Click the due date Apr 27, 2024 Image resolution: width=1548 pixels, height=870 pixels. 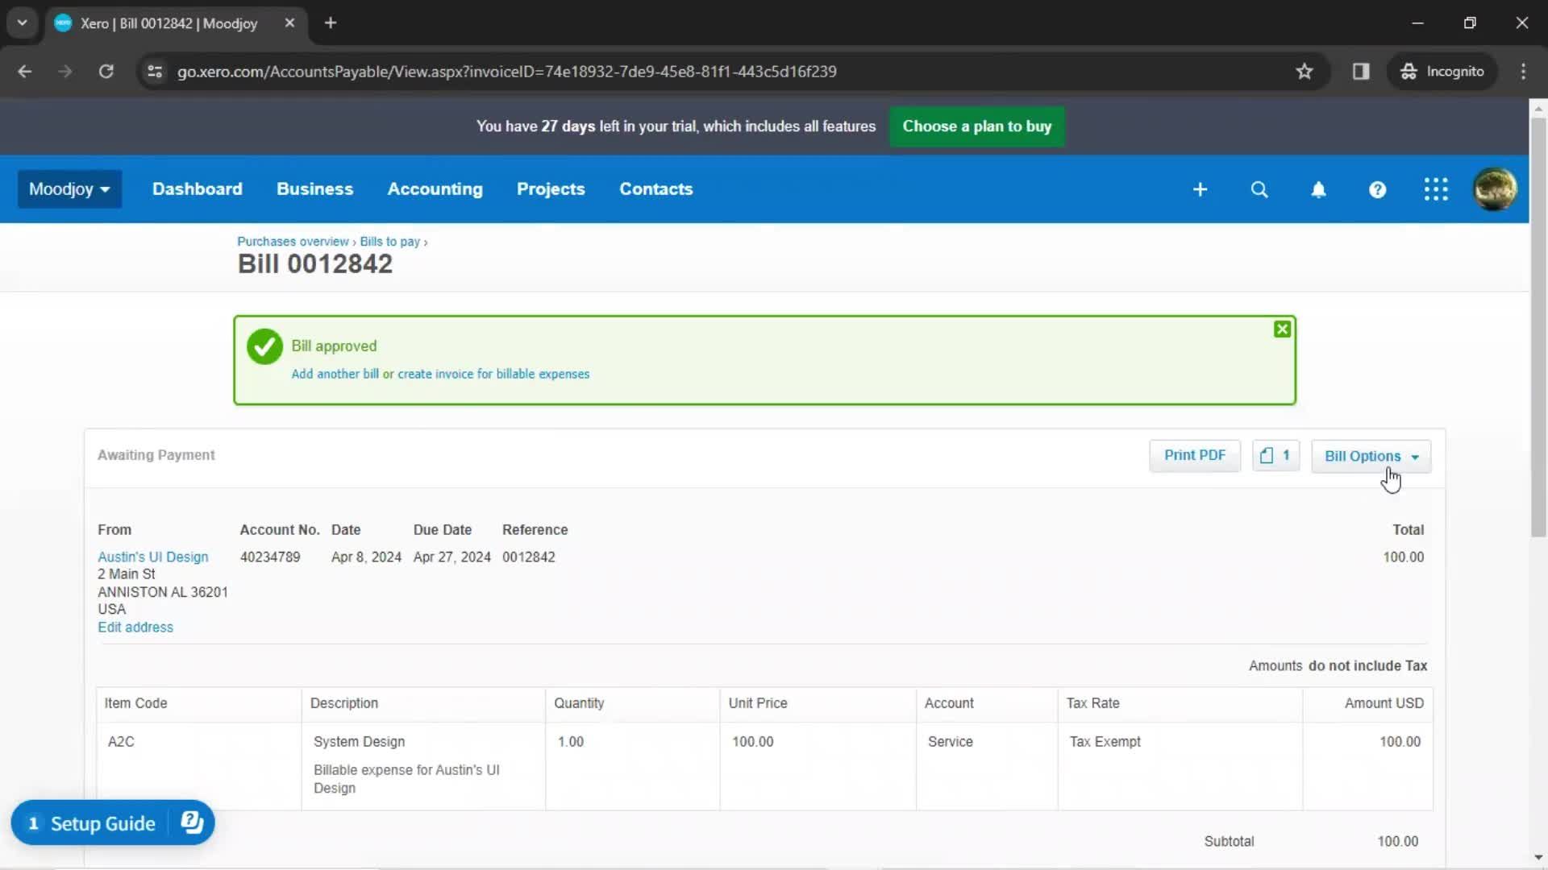point(451,557)
